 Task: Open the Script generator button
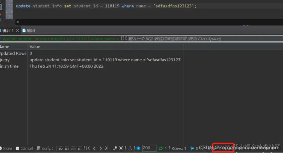(x=45, y=148)
